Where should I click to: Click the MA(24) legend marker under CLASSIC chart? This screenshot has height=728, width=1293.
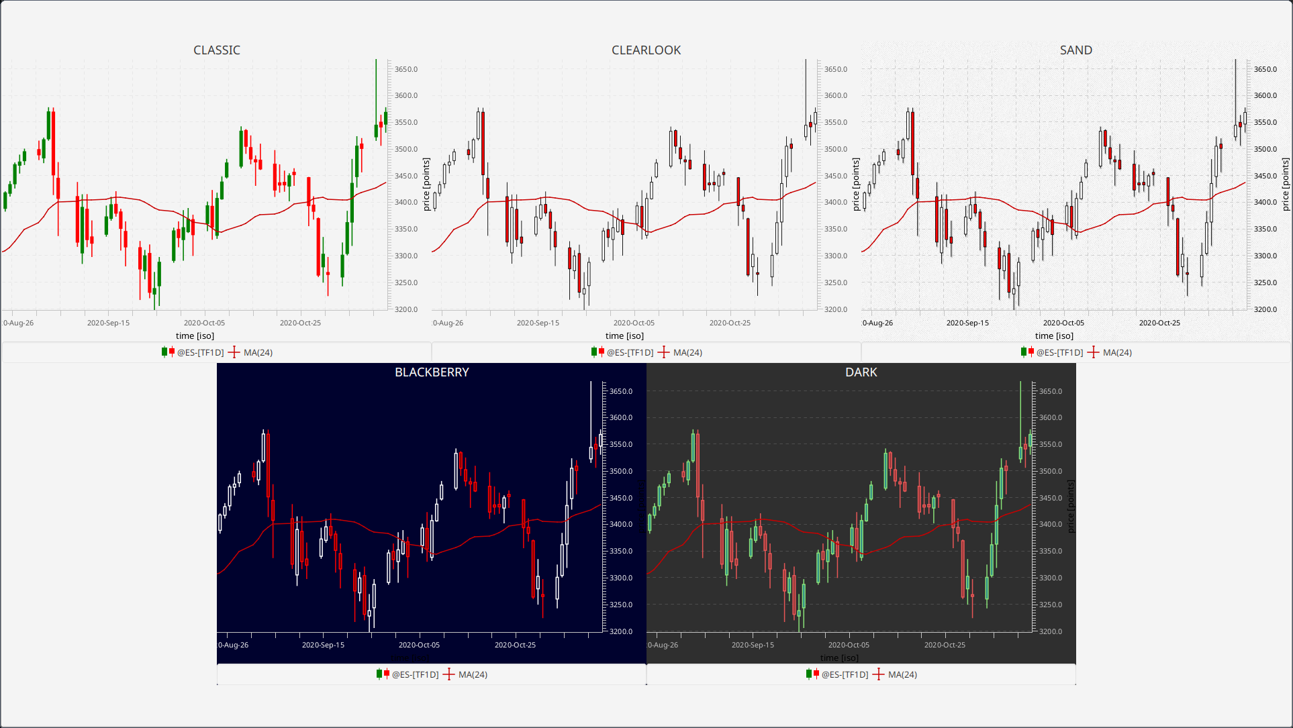[234, 352]
